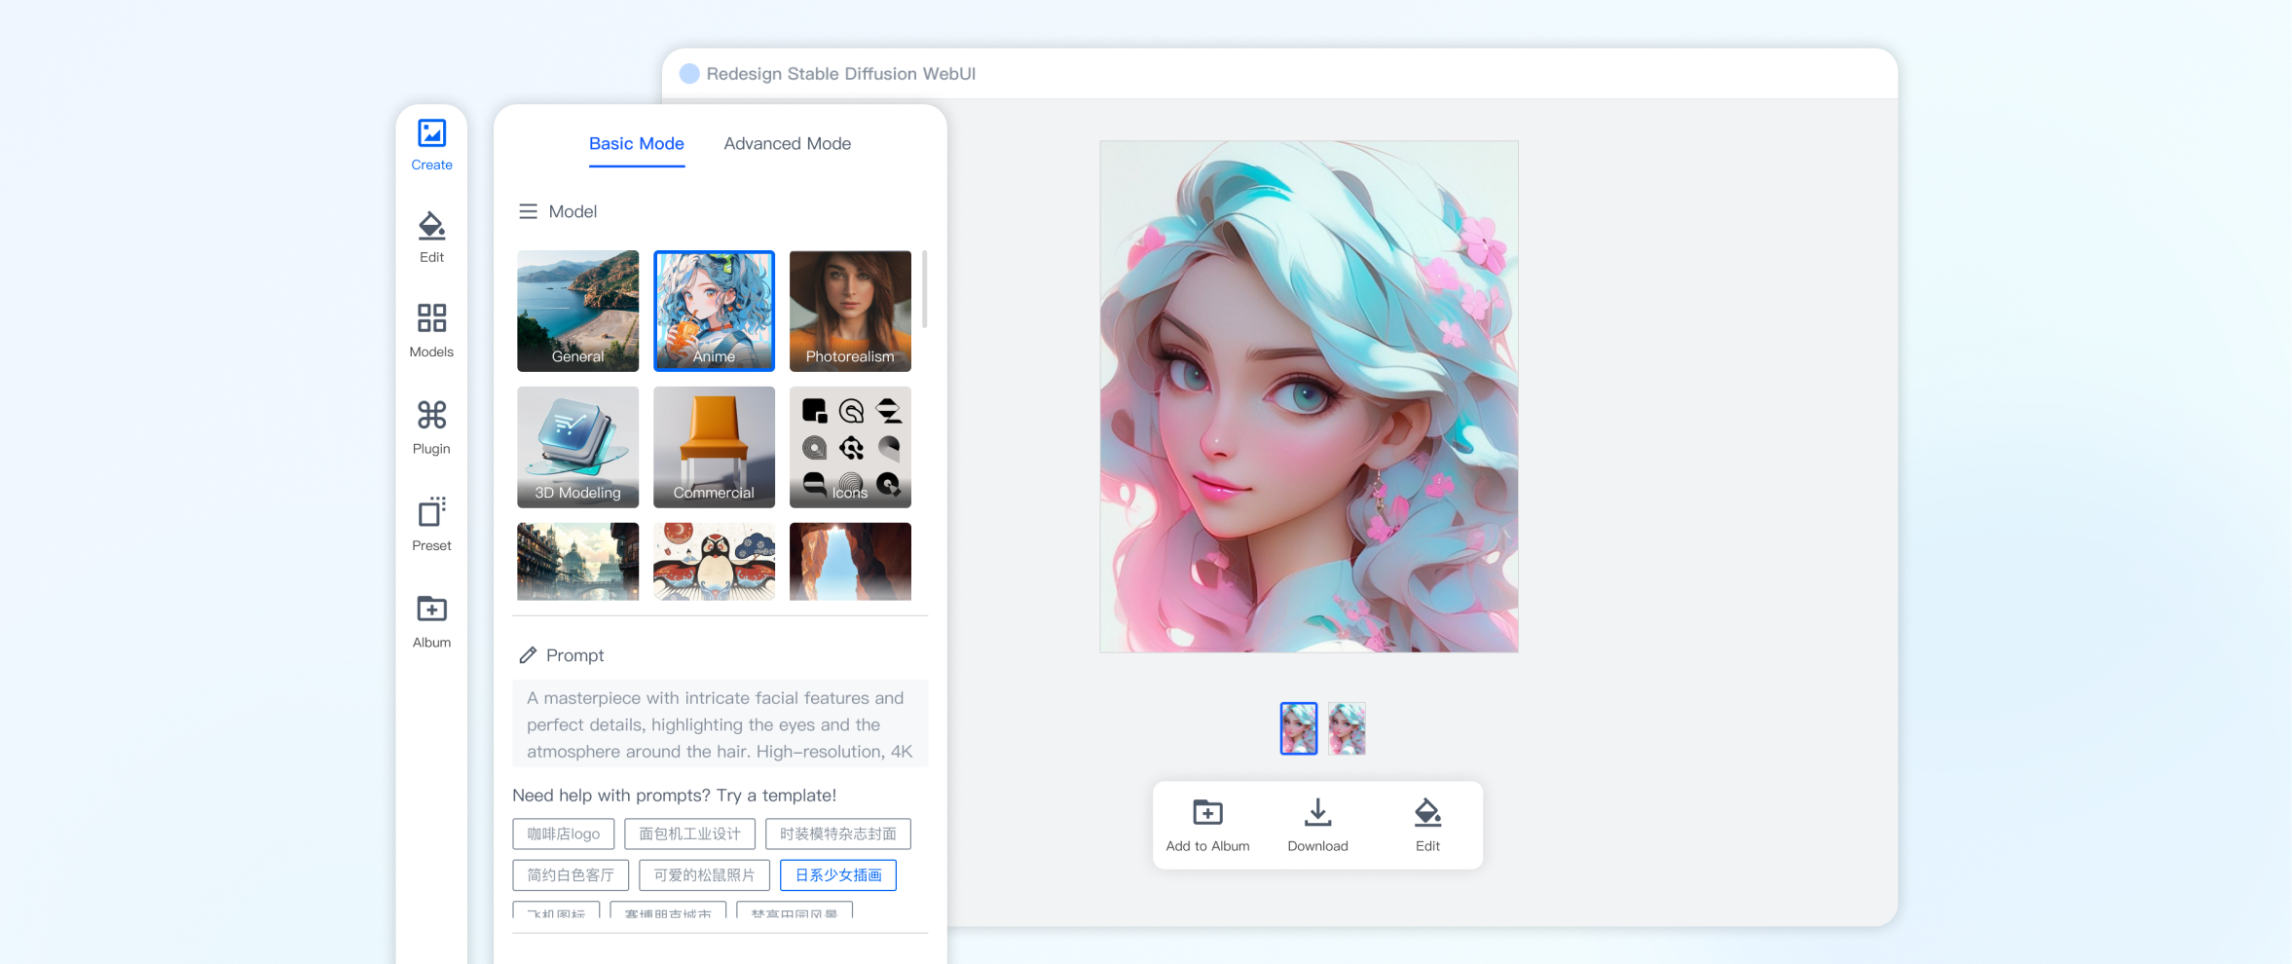Switch to Basic Mode tab

tap(637, 144)
